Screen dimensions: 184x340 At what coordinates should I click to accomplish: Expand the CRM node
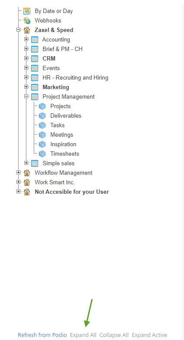click(x=26, y=58)
